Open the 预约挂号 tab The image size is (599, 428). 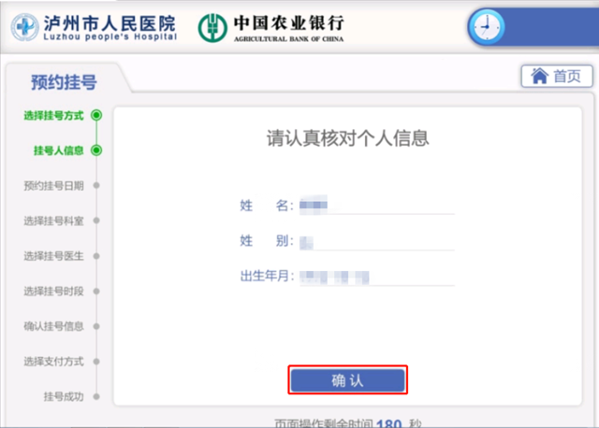(64, 82)
